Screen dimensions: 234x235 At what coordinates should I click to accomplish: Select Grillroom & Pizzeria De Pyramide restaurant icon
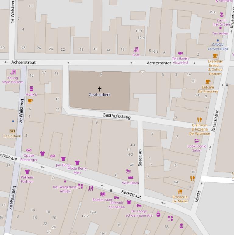[x=199, y=120]
